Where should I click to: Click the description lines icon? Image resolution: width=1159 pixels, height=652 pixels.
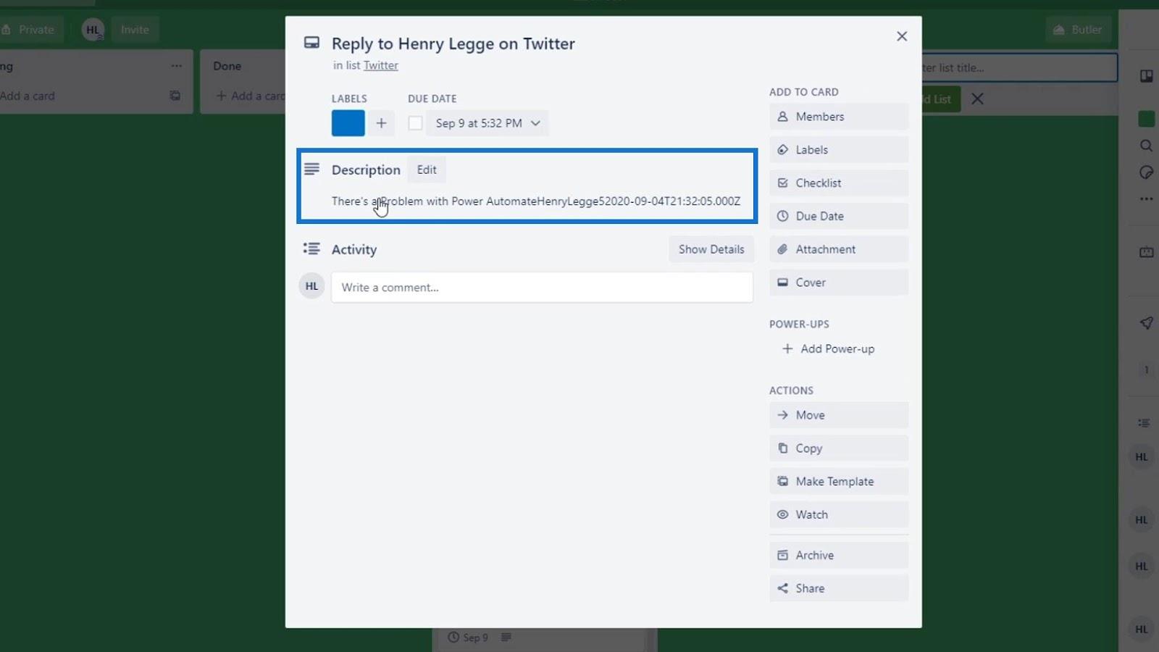click(311, 169)
